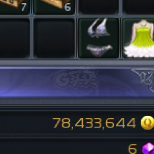
Task: Click the dark area left of the gold amount
Action: pyautogui.click(x=26, y=122)
